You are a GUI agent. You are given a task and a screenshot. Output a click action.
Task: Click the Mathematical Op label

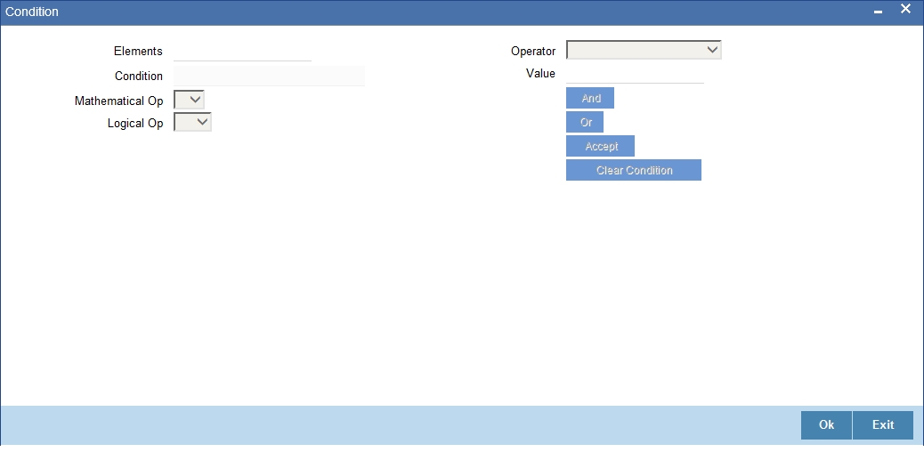(x=119, y=101)
